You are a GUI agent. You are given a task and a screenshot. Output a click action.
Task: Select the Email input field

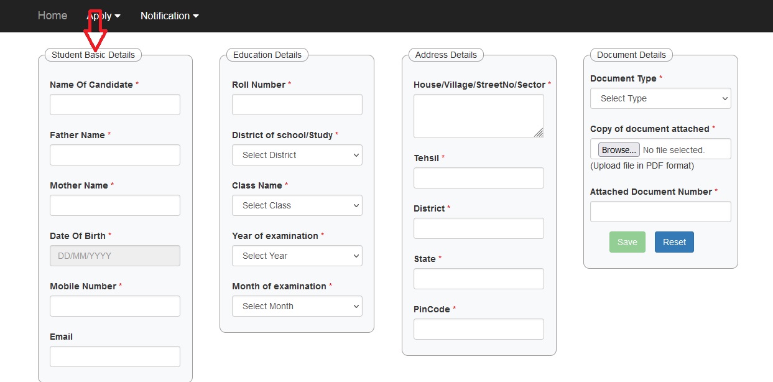(114, 356)
